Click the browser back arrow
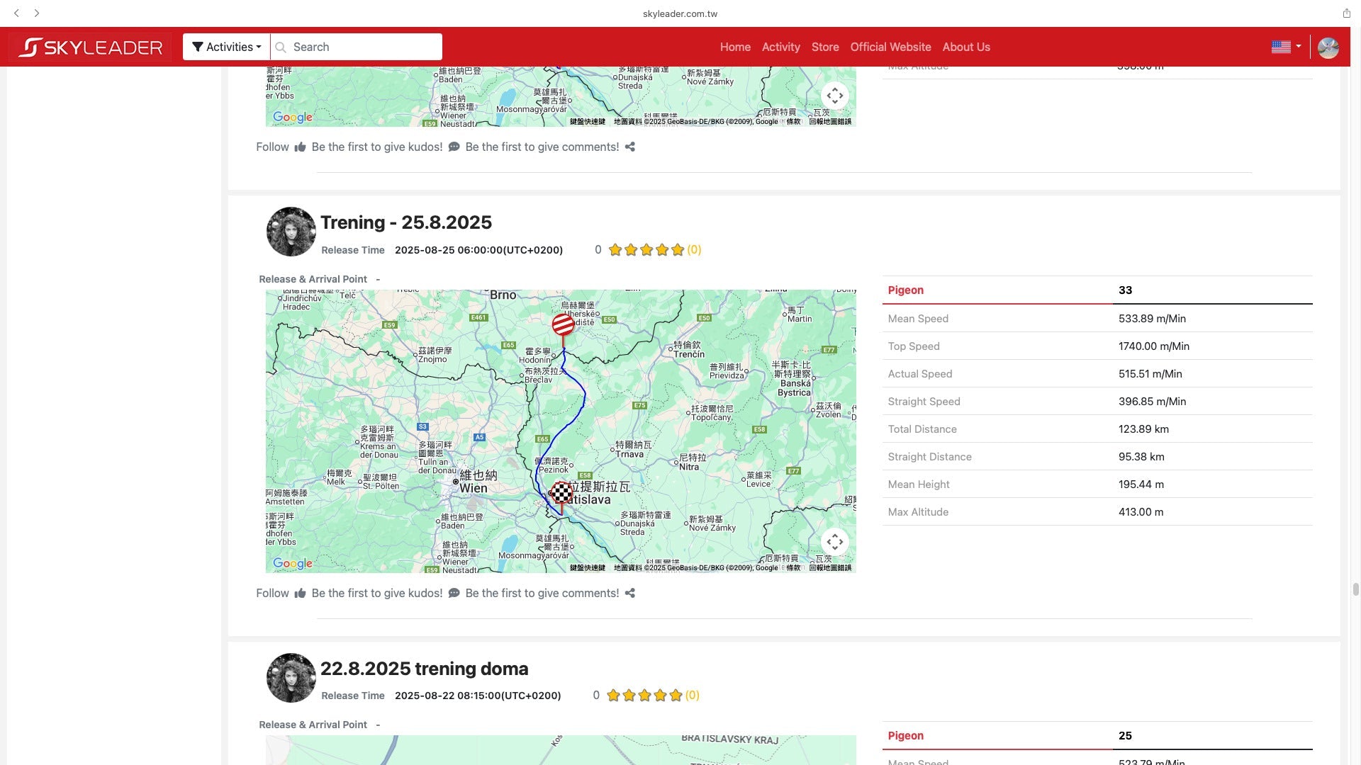This screenshot has width=1361, height=765. 17,13
